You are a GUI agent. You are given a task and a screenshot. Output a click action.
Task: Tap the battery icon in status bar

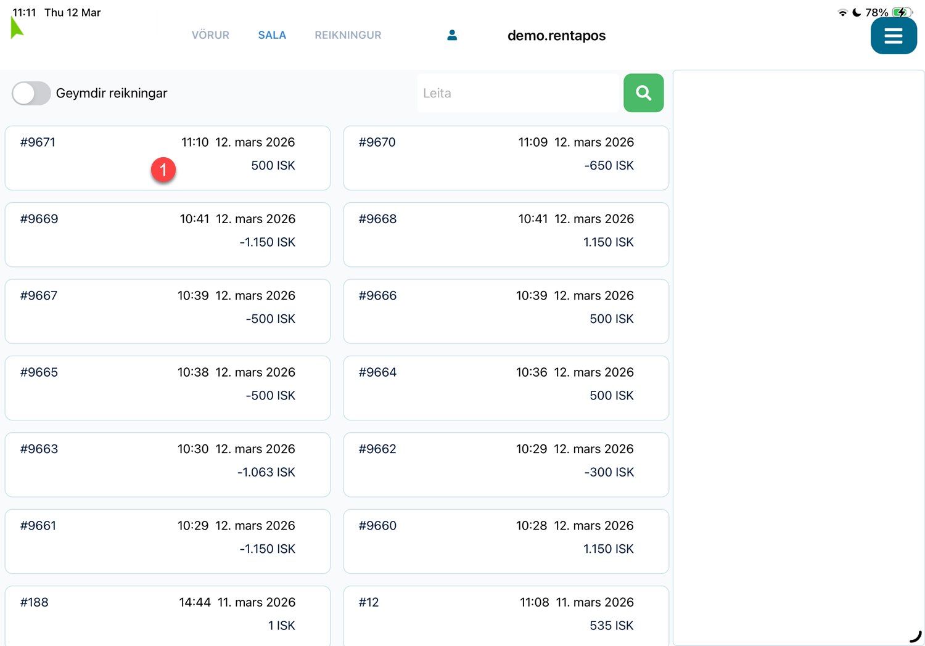tap(902, 12)
